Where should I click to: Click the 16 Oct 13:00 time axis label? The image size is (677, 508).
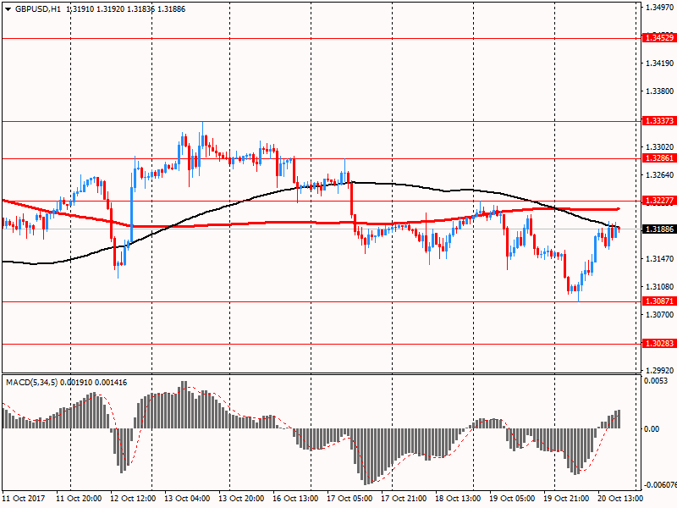295,499
